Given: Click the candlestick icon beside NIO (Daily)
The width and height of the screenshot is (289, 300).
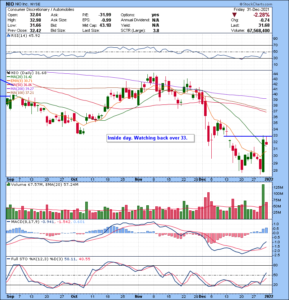Looking at the screenshot, I should tap(8, 73).
